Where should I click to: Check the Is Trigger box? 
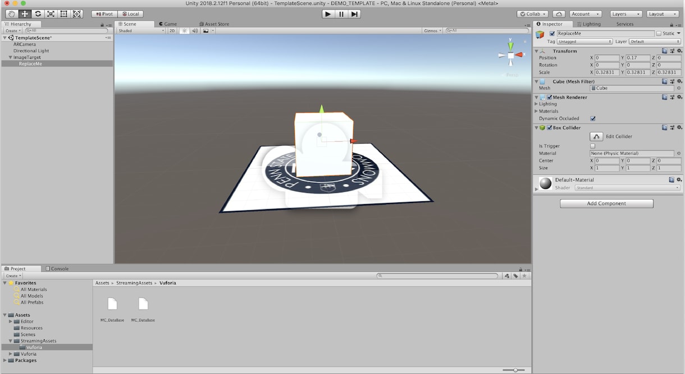(x=593, y=146)
